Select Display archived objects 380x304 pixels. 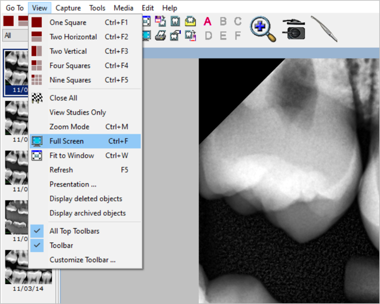click(x=85, y=213)
